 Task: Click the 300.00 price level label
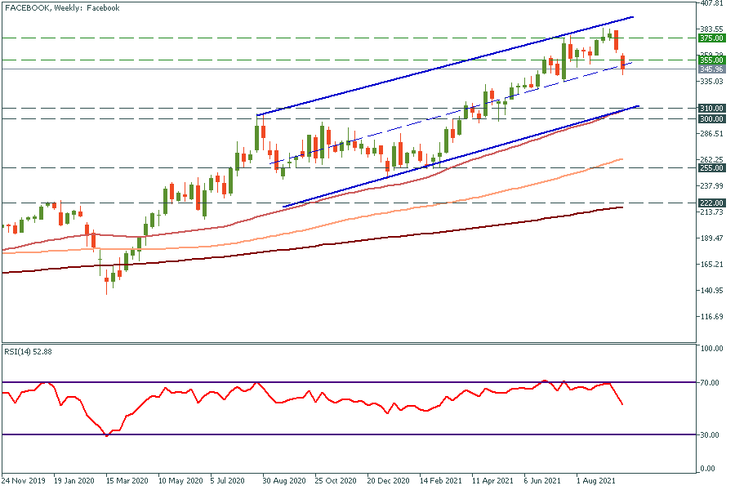point(711,118)
